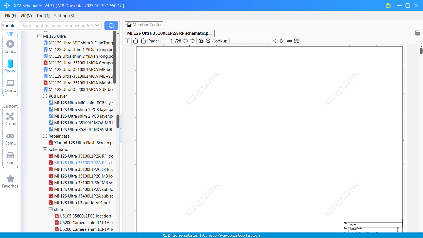Open MI 12S Ultra MIC shim PCB laye file

pyautogui.click(x=84, y=103)
